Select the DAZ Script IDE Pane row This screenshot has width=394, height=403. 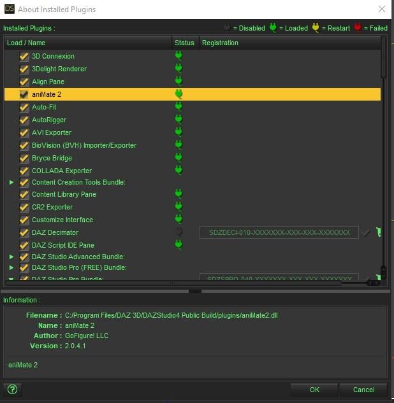(193, 245)
